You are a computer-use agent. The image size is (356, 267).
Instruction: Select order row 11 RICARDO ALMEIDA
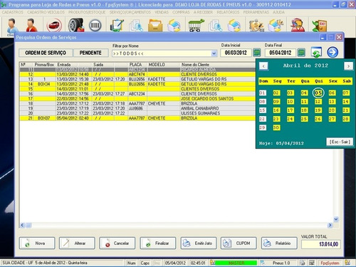(x=137, y=70)
